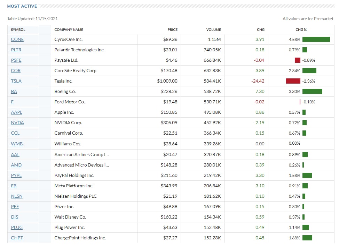Screen dimensions: 339x247
Task: Click the 152.28K volume value
Action: [212, 238]
